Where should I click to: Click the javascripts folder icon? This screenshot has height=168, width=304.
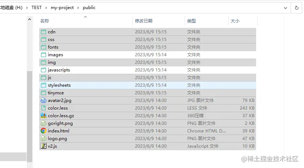pyautogui.click(x=44, y=70)
